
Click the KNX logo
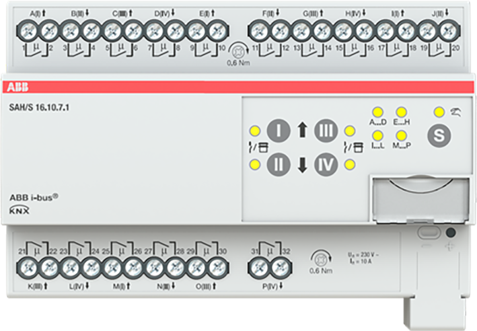click(x=19, y=210)
